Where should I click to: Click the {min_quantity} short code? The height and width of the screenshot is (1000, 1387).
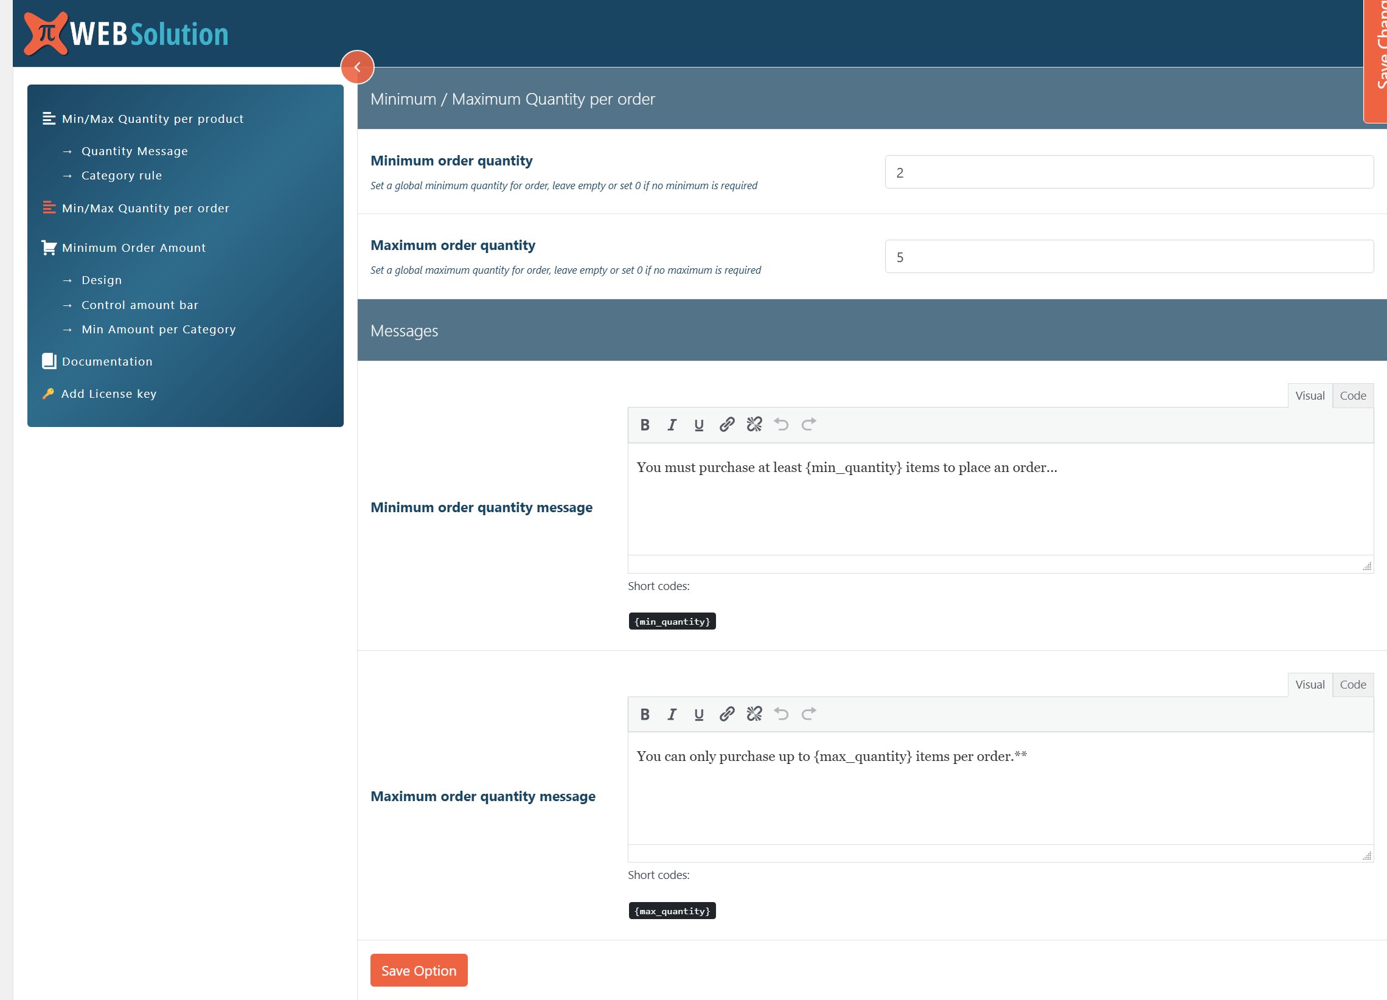(x=672, y=621)
